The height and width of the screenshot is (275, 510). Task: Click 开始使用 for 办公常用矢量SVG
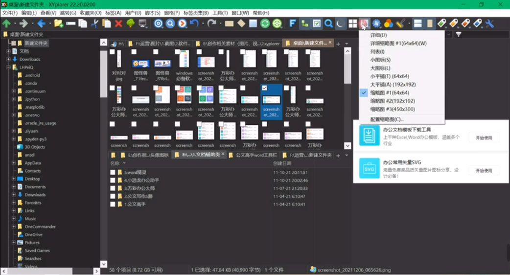coord(484,170)
